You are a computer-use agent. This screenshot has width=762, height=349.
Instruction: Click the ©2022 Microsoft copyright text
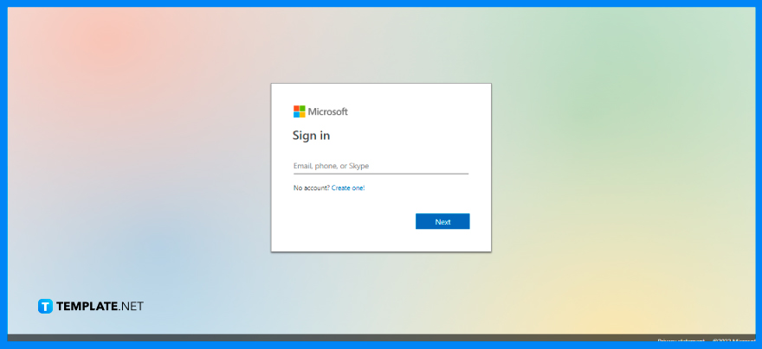[x=733, y=340]
